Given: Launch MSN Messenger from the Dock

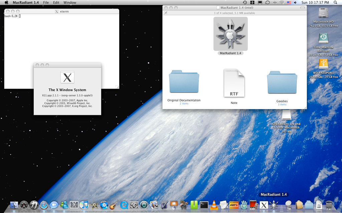Looking at the screenshot, I should pyautogui.click(x=64, y=205).
